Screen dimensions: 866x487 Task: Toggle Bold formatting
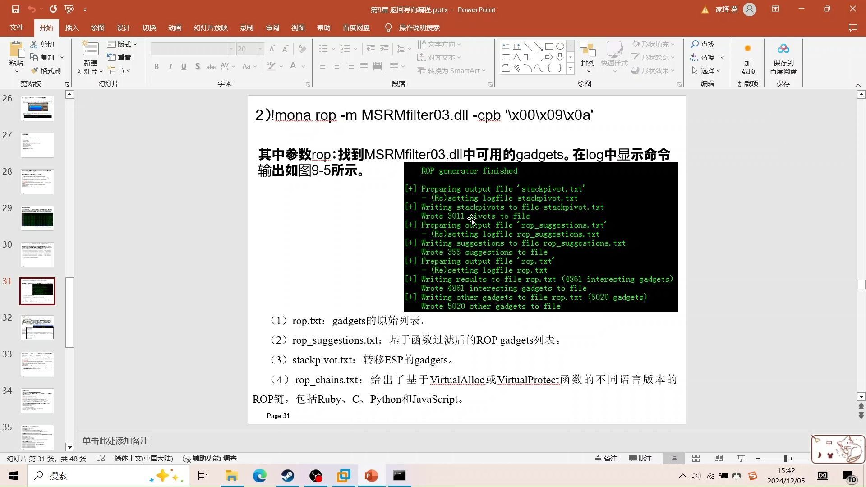(x=157, y=66)
